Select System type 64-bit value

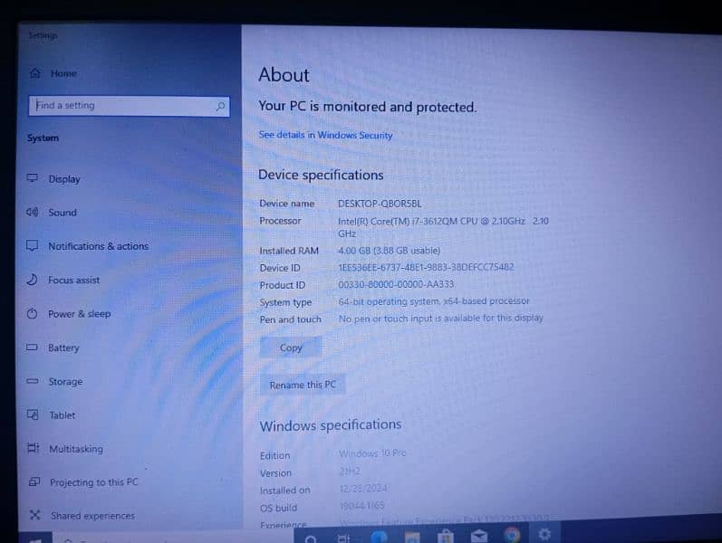click(434, 301)
